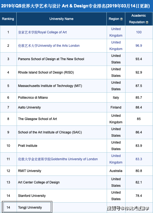The width and height of the screenshot is (153, 213).
Task: Click the Finland region cell
Action: pyautogui.click(x=116, y=107)
